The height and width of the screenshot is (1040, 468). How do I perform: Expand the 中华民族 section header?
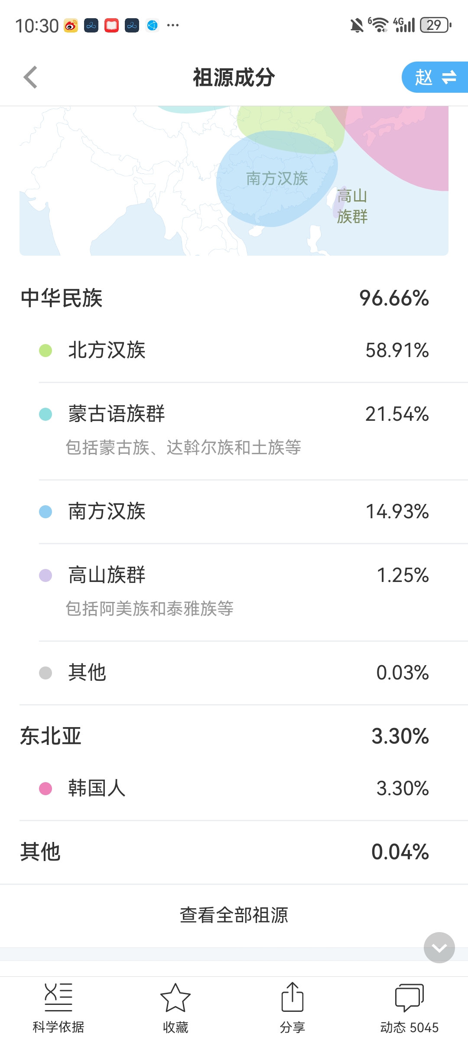pyautogui.click(x=234, y=298)
